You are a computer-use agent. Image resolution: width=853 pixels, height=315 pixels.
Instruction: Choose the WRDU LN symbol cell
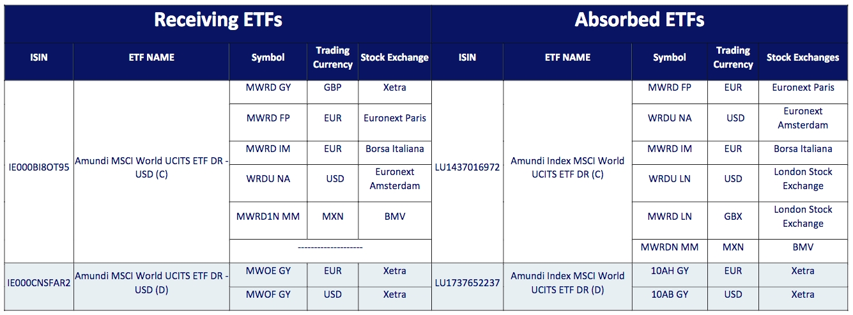669,179
